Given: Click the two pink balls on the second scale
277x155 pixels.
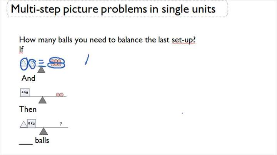Looking at the screenshot, I should pos(60,95).
